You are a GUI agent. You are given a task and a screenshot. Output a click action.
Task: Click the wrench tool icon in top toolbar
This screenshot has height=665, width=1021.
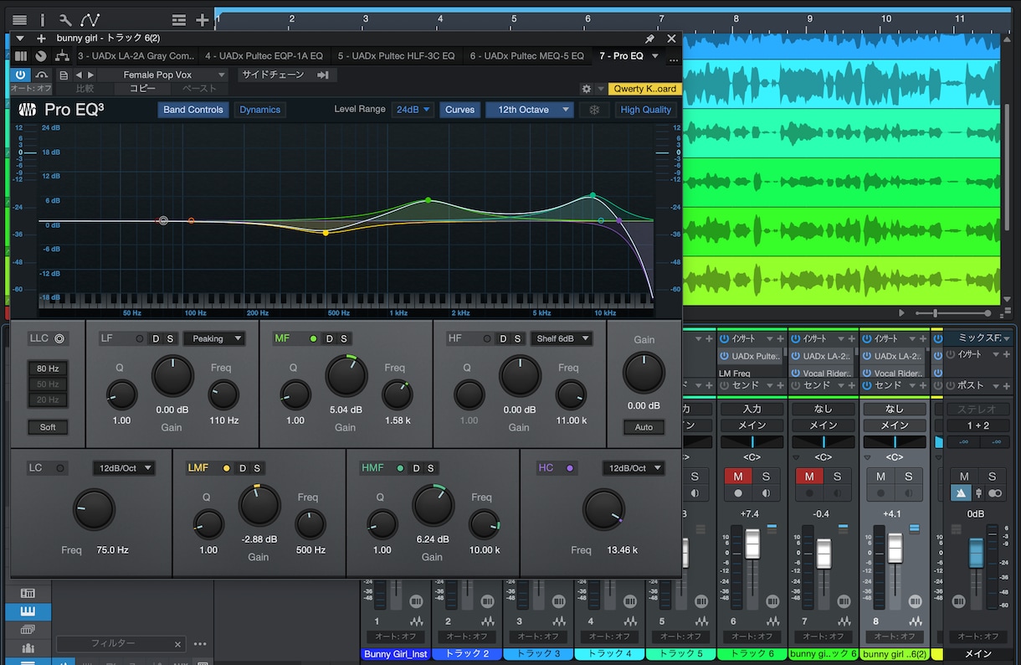pyautogui.click(x=64, y=19)
